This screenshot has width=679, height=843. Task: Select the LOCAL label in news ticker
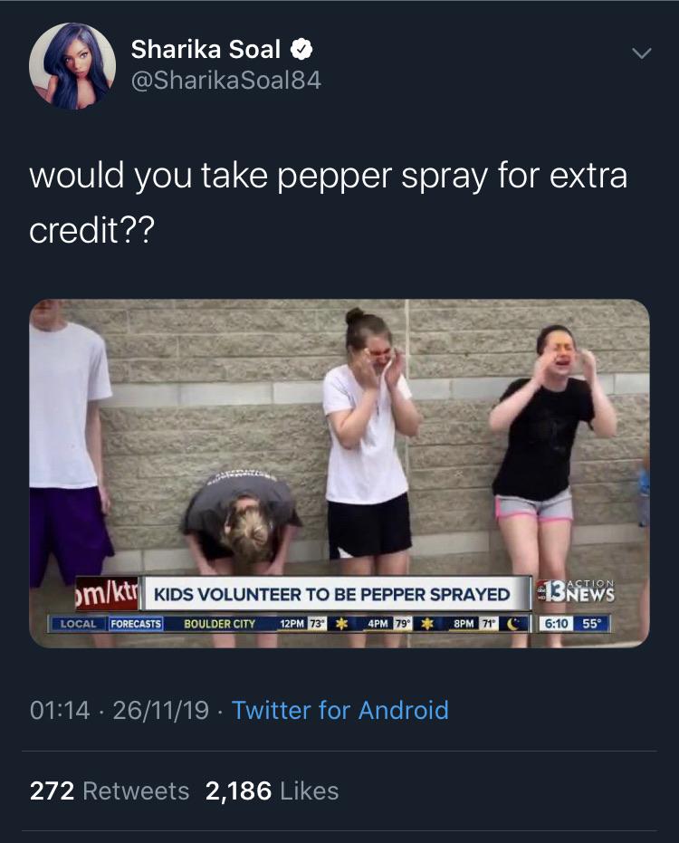(78, 624)
